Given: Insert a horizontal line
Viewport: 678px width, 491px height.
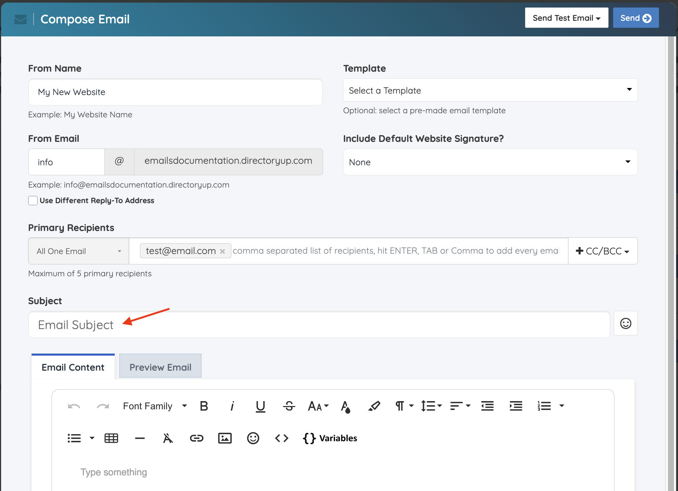Looking at the screenshot, I should [x=140, y=438].
